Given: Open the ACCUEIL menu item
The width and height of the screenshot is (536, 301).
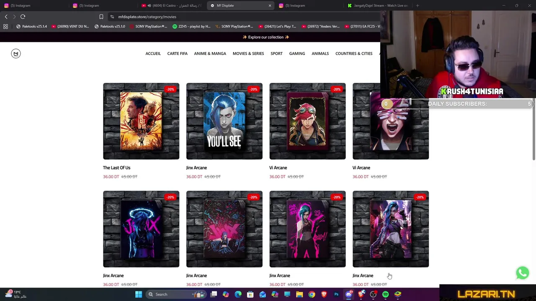Looking at the screenshot, I should click(x=153, y=54).
